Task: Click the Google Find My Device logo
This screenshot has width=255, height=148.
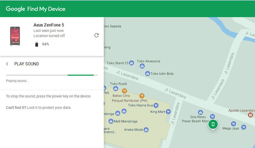Action: pos(36,9)
